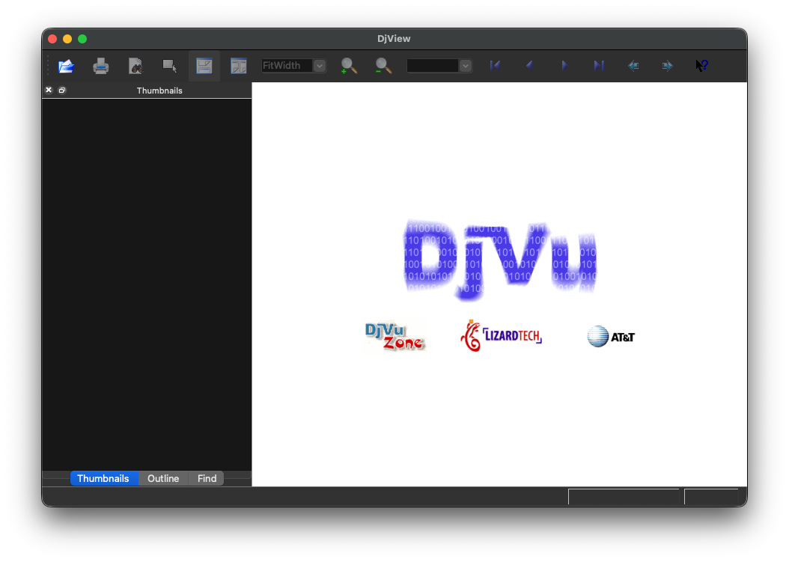Navigate forward in view history
789x562 pixels.
tap(667, 65)
